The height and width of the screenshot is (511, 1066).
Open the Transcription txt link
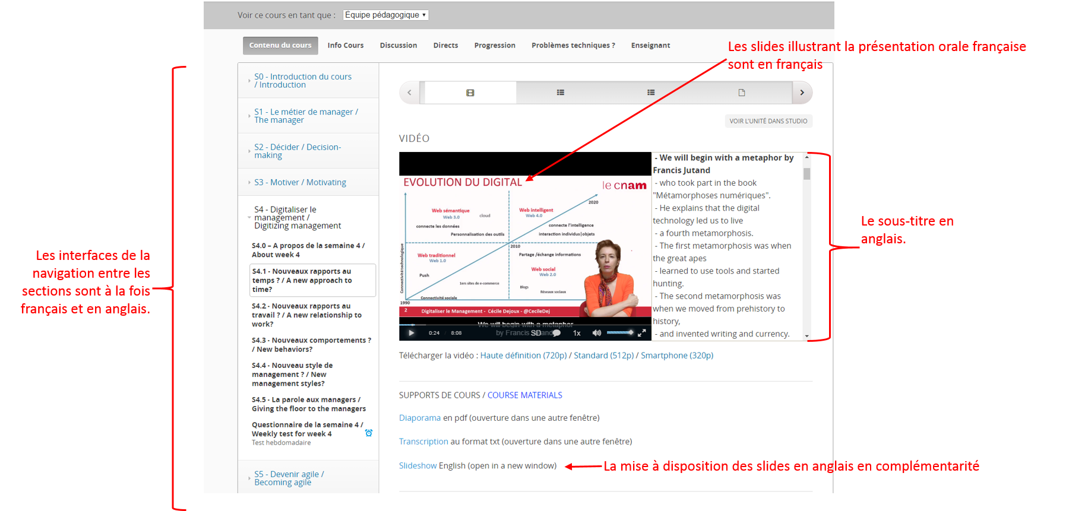point(423,442)
